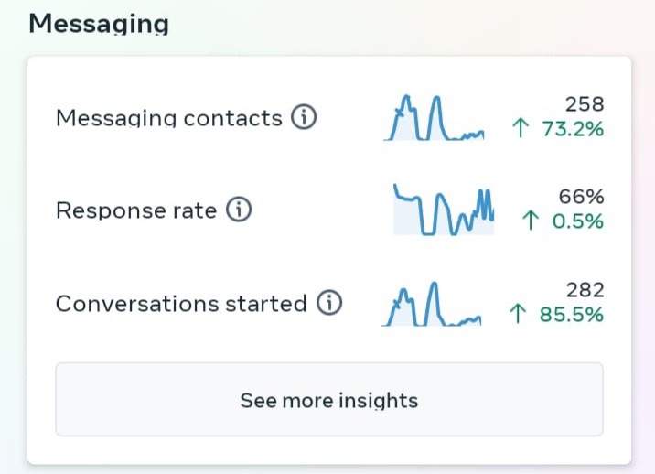Screen dimensions: 655x474
Task: Click the green up arrow beside 85.5%
Action: 518,315
